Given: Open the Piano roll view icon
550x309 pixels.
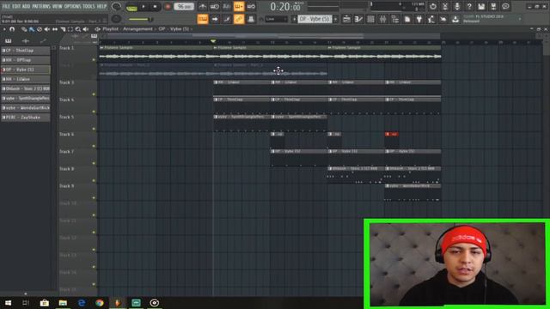Looking at the screenshot, I should coord(358,19).
